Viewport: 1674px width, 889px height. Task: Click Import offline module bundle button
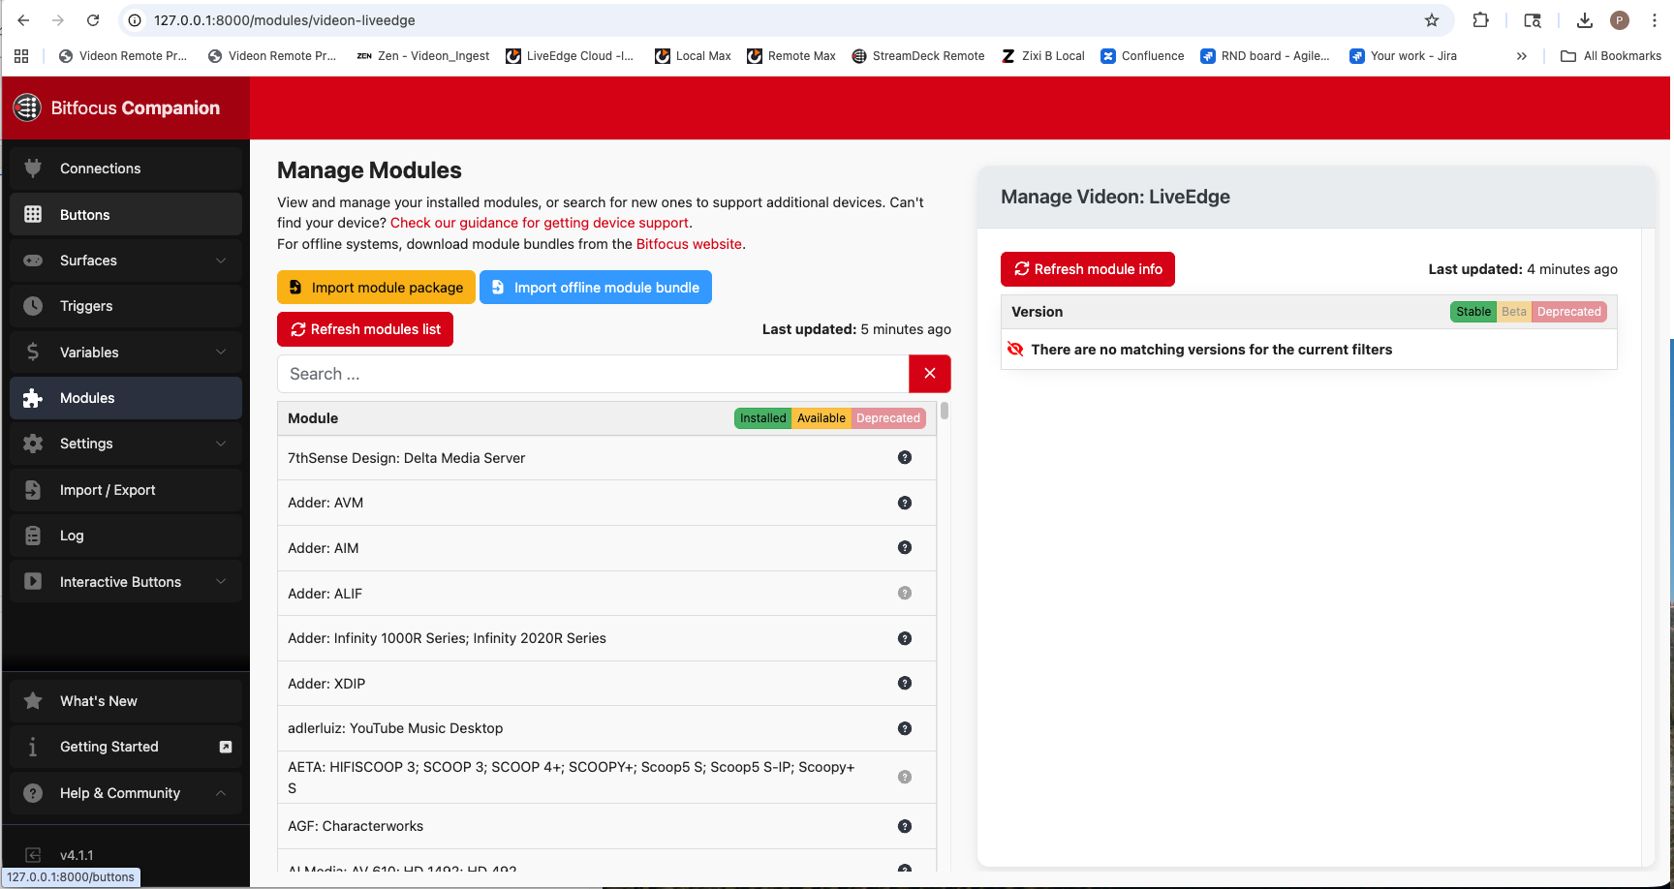coord(596,288)
